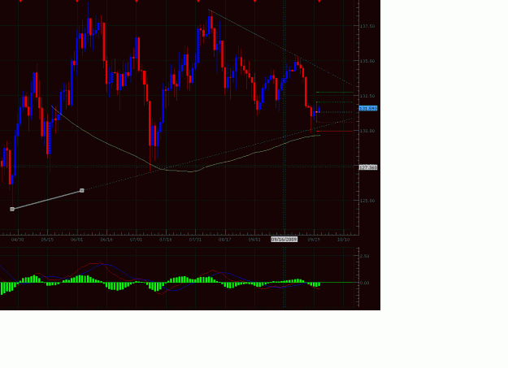Click the 135.00 price axis label
This screenshot has height=368, width=508.
pyautogui.click(x=367, y=61)
